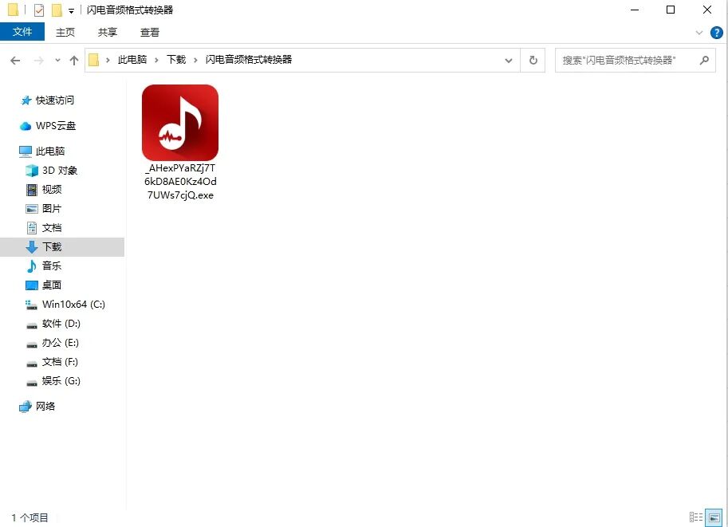This screenshot has height=527, width=728.
Task: Select the file name _AHexPYaRZj7T6kD8AE0Kz4Od7UWs7cjQ.exe
Action: pyautogui.click(x=180, y=182)
